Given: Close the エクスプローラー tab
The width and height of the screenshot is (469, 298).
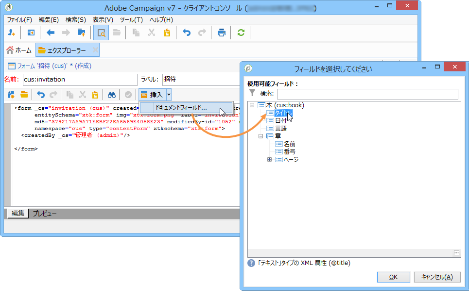Looking at the screenshot, I should 95,50.
